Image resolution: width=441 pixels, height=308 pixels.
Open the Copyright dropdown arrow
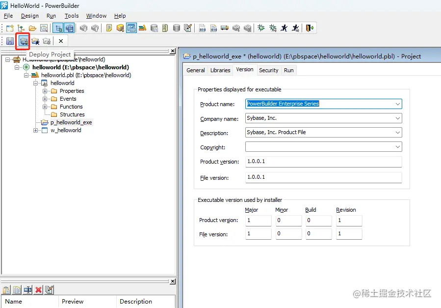(x=398, y=147)
